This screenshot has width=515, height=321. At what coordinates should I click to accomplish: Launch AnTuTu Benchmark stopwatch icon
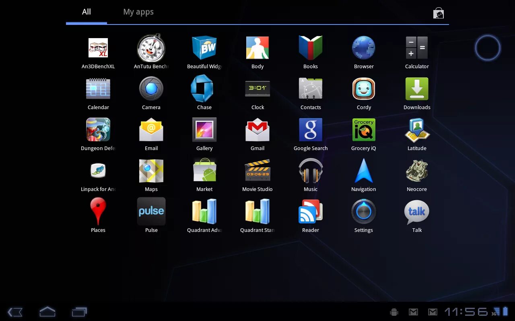pyautogui.click(x=151, y=48)
